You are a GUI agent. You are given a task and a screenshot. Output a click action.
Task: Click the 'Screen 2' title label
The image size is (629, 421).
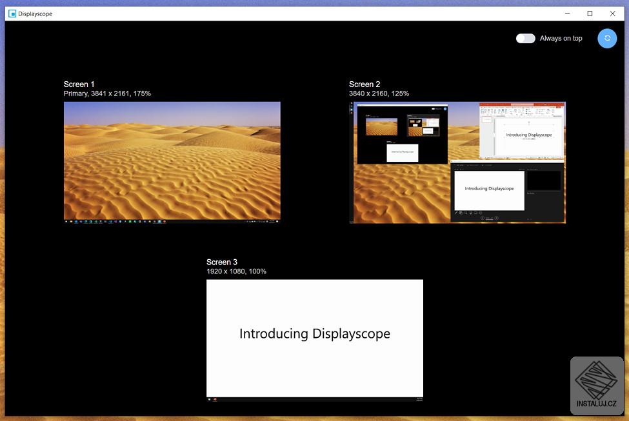pyautogui.click(x=364, y=84)
